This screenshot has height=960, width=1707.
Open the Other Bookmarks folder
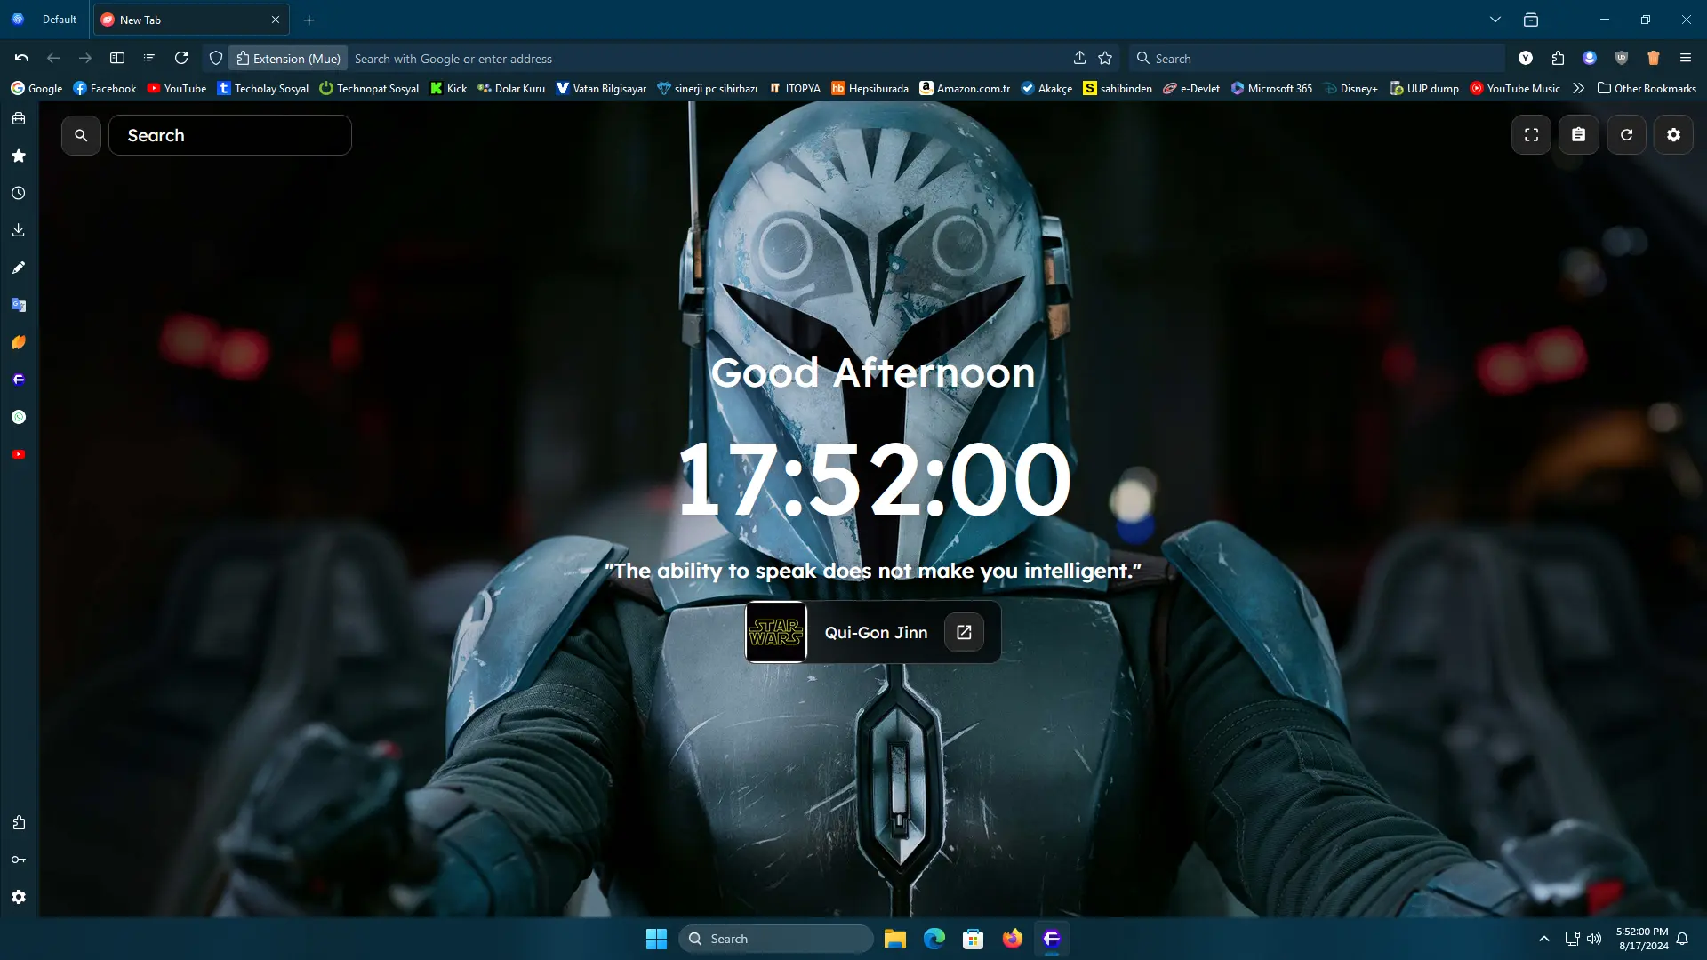click(1647, 88)
